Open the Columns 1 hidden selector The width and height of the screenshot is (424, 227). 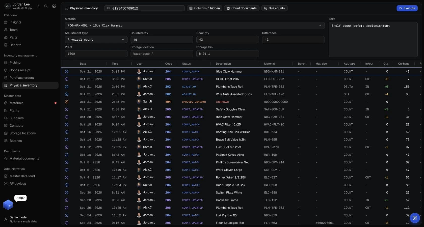(x=204, y=8)
